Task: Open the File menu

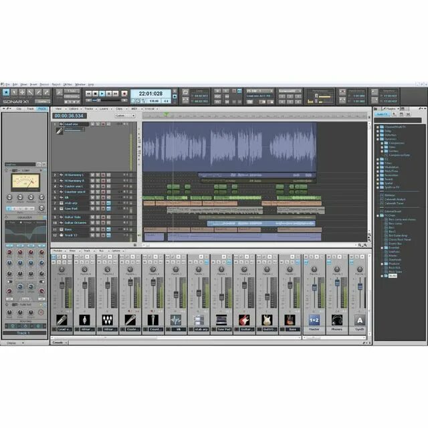Action: tap(7, 85)
